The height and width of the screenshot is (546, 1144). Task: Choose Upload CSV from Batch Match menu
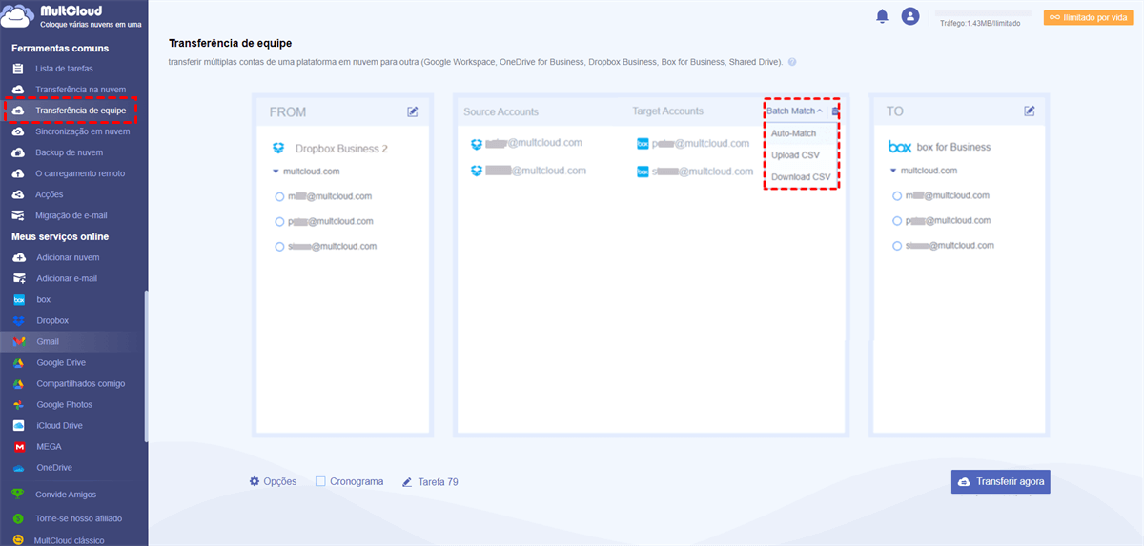(x=795, y=155)
